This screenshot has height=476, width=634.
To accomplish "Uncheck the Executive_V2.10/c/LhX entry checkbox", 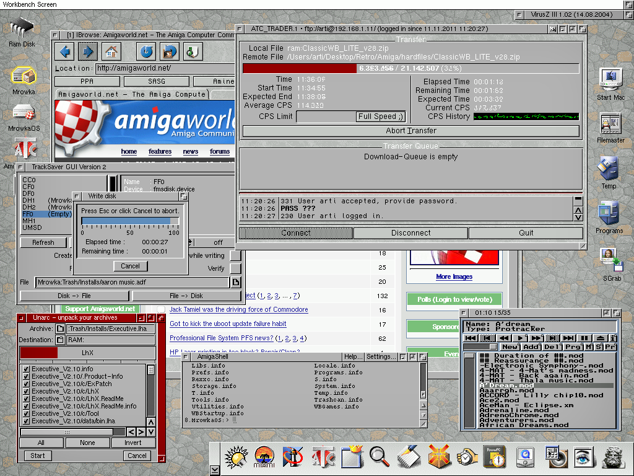I will click(x=26, y=392).
